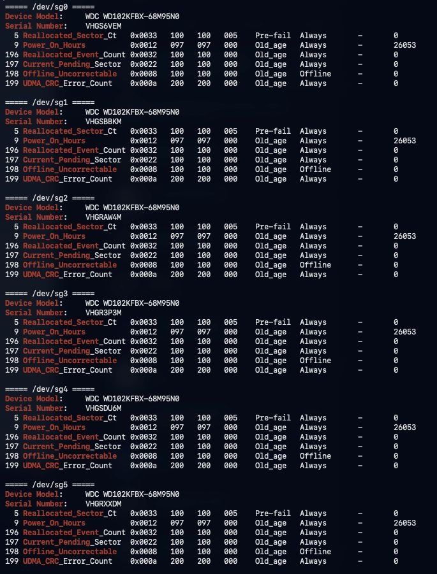Click the /dev/sg4 header line
Screen dimensions: 437x574
point(50,389)
